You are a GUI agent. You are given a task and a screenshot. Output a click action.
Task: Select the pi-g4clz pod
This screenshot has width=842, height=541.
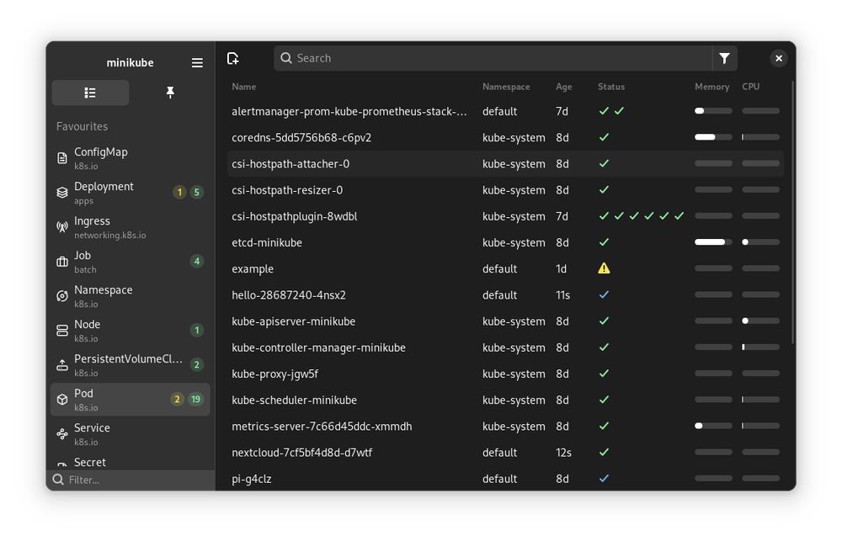(505, 479)
